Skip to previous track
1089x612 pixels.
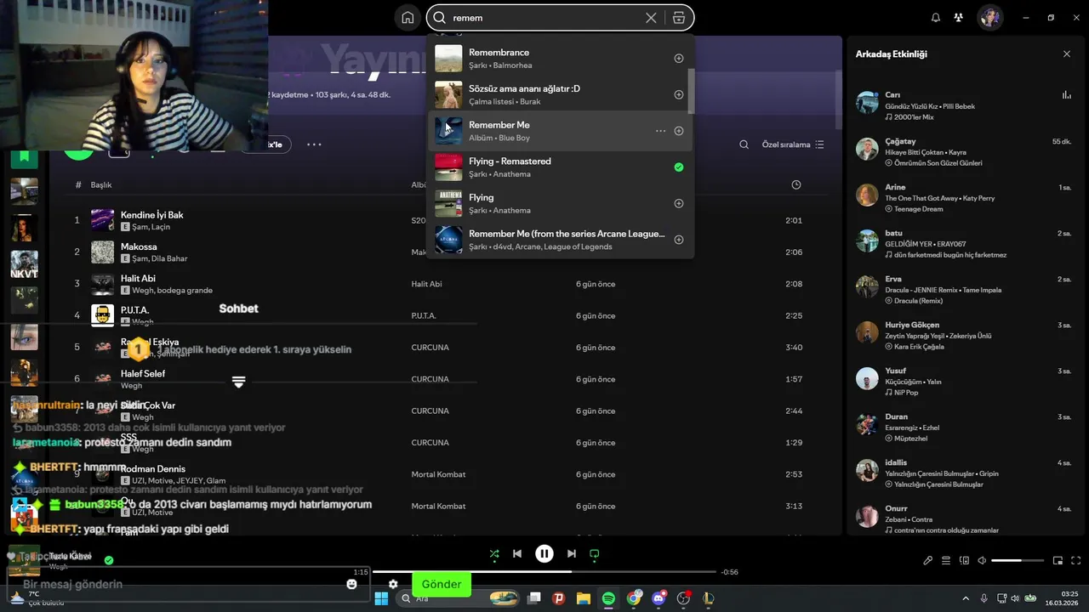coord(517,553)
